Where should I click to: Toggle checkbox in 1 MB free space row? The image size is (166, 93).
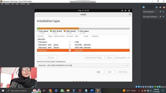[70, 42]
